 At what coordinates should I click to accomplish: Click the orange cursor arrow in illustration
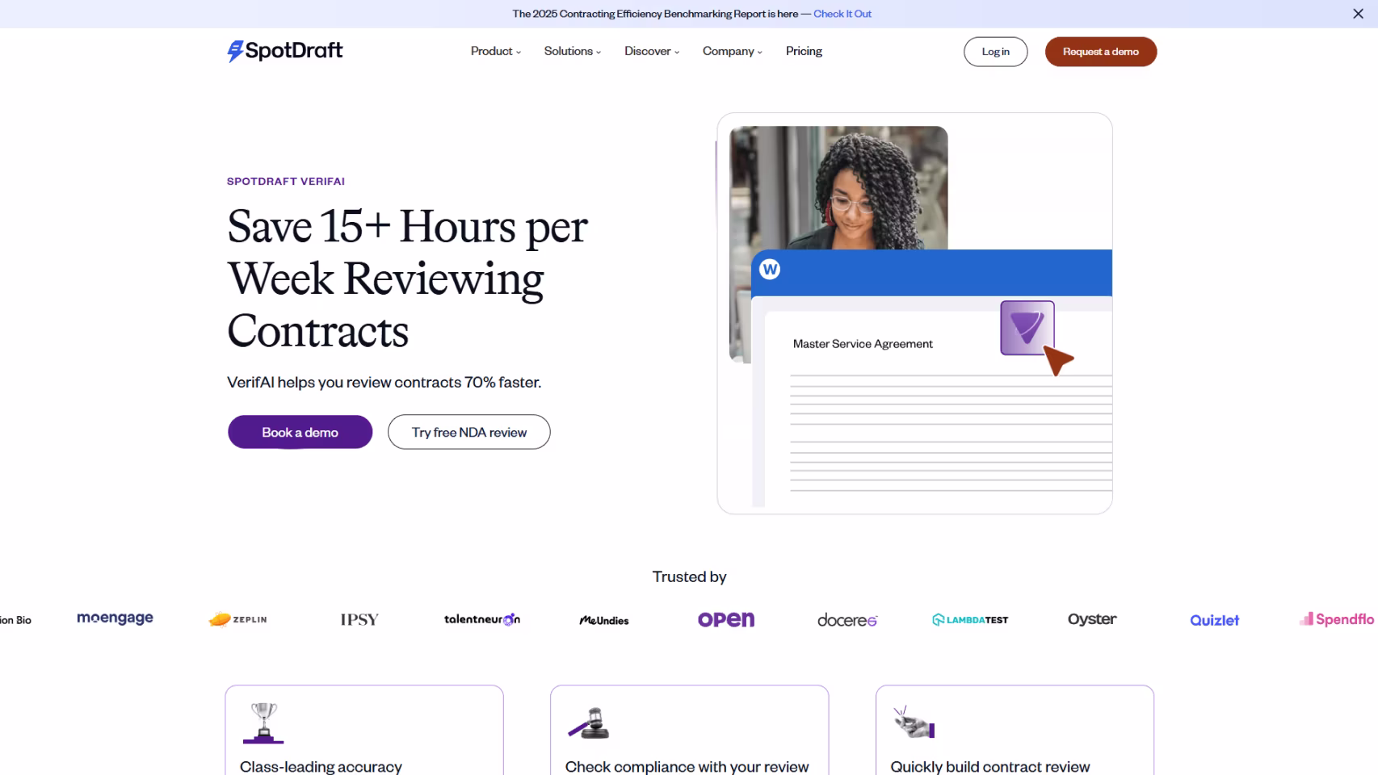pyautogui.click(x=1057, y=360)
